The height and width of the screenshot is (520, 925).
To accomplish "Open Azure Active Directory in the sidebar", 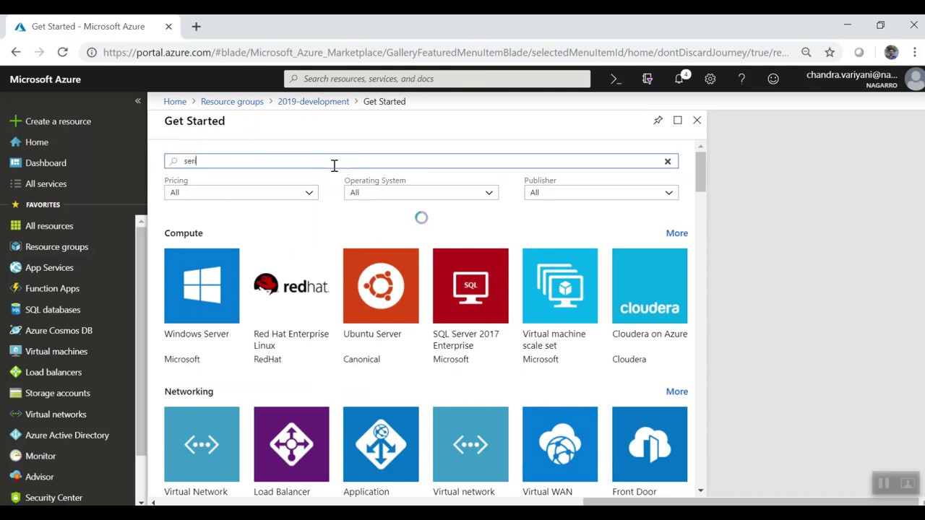I will click(x=68, y=435).
